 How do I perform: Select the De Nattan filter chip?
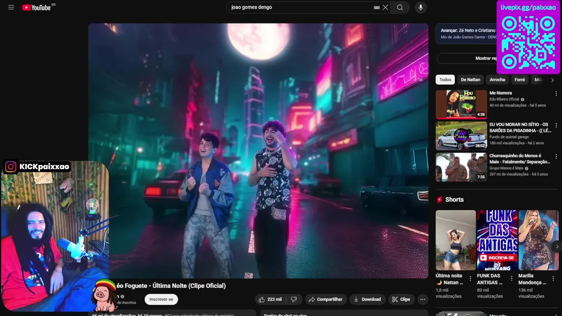click(470, 79)
